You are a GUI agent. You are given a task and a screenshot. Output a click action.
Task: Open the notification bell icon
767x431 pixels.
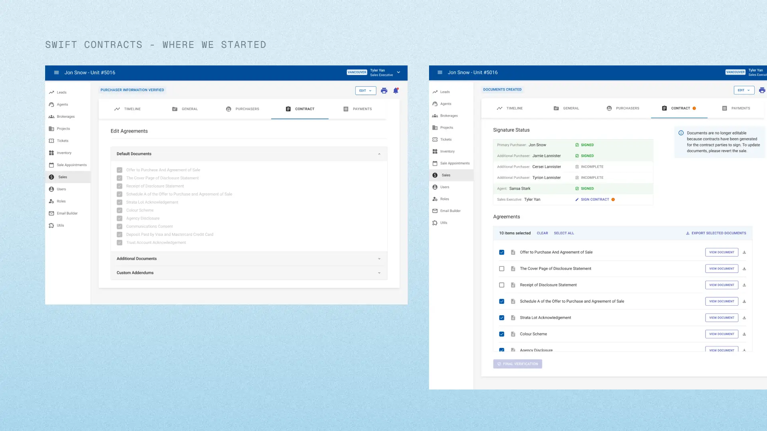point(396,91)
